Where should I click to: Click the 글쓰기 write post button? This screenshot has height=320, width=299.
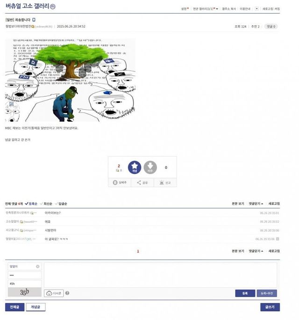tap(270, 307)
